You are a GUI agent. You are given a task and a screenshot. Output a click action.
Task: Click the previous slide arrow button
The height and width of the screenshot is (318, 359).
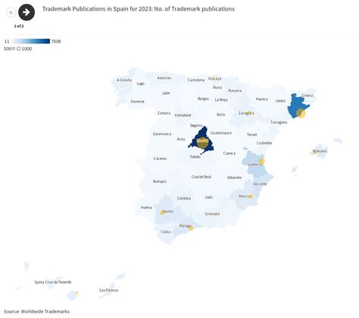[11, 12]
